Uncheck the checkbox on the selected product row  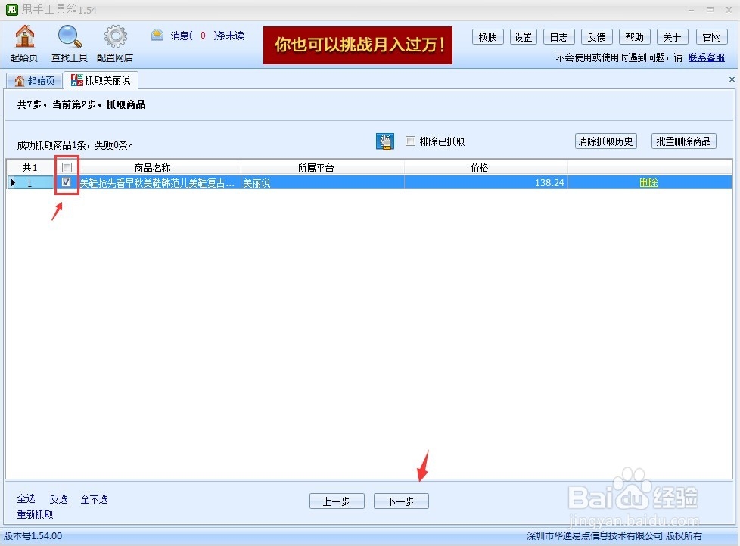[65, 182]
